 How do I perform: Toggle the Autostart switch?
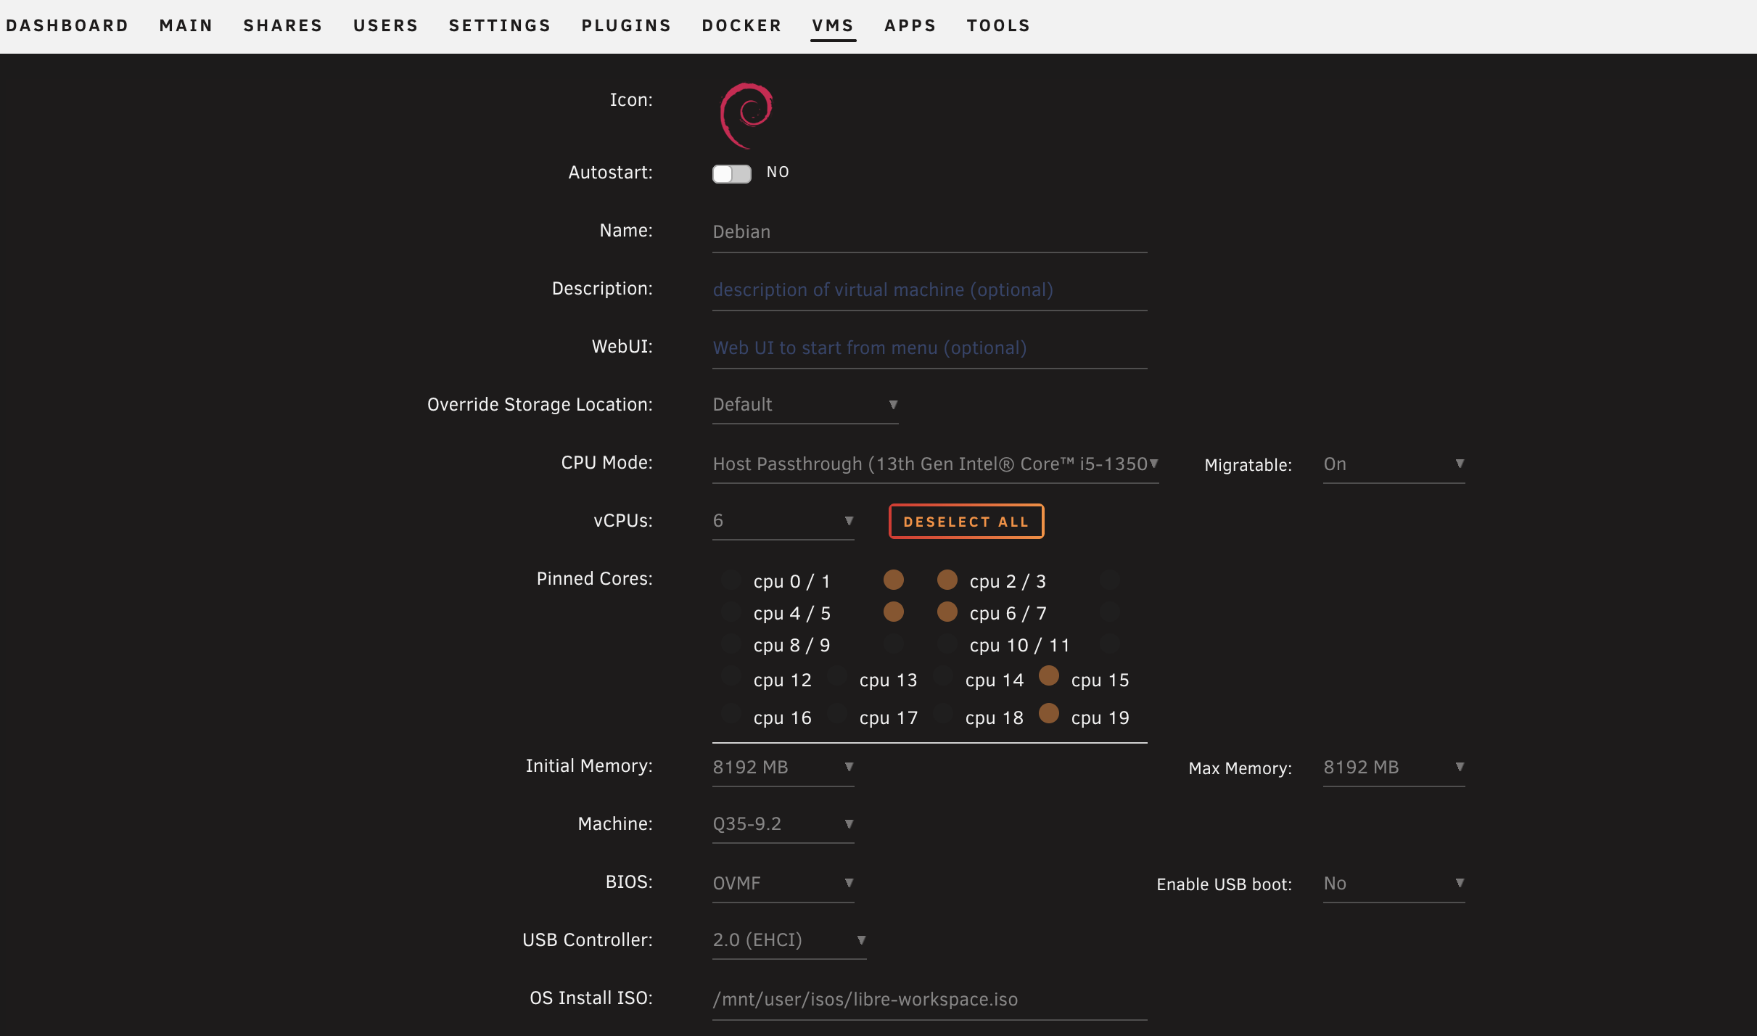pos(731,173)
